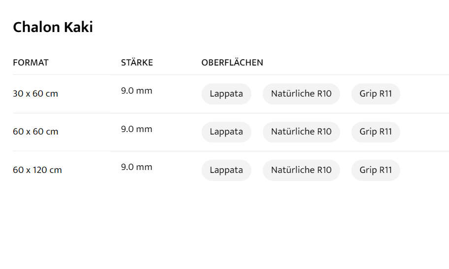Image resolution: width=449 pixels, height=269 pixels.
Task: Click the 30 x 60 cm format cell
Action: click(35, 94)
